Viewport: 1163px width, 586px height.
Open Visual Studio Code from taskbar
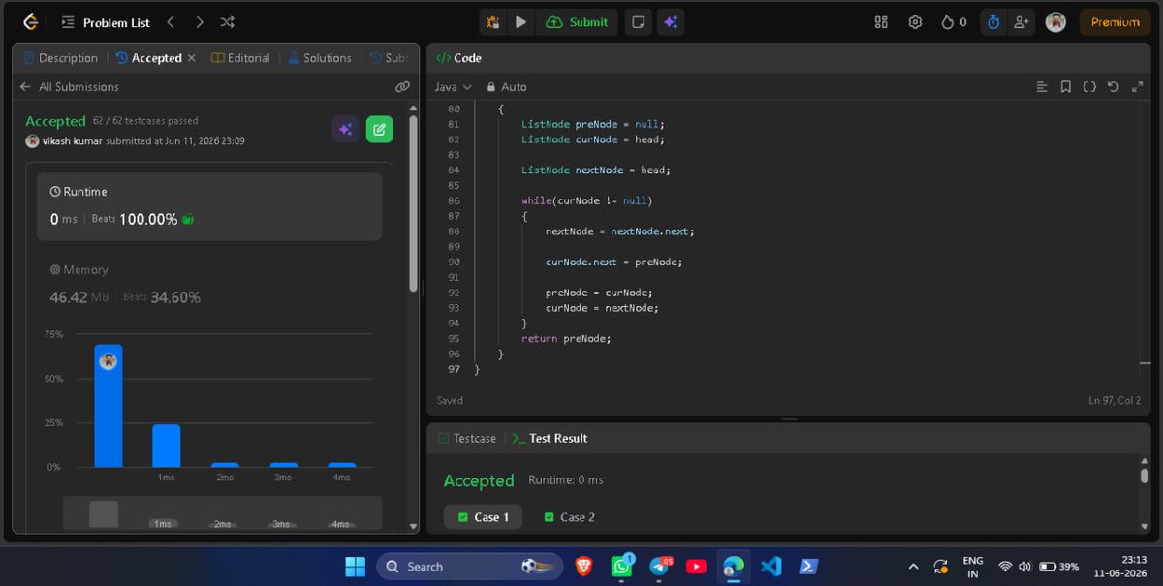[770, 567]
